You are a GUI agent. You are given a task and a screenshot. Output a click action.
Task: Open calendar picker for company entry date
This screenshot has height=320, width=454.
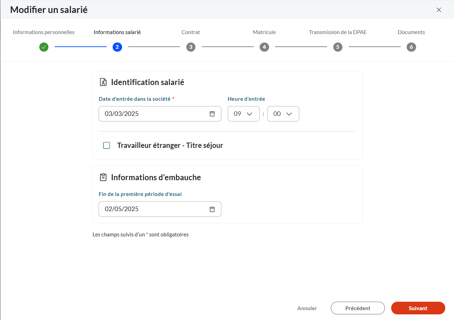[x=212, y=114]
